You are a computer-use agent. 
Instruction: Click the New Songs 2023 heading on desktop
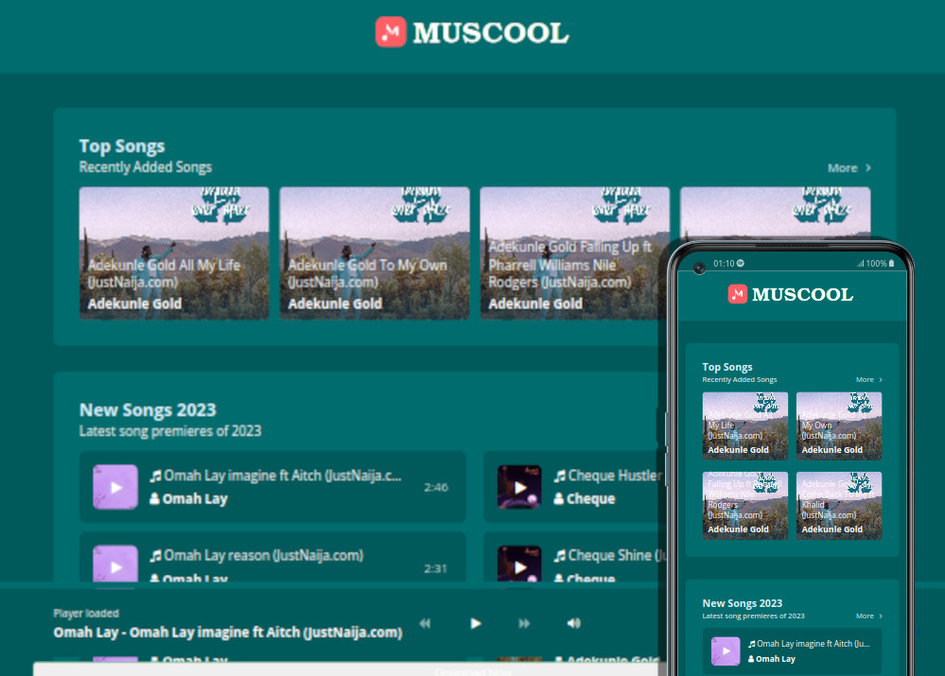pos(148,409)
